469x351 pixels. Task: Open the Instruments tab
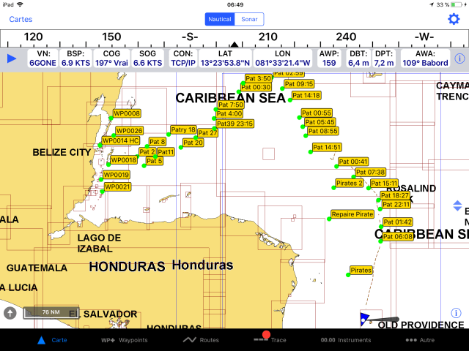click(346, 340)
